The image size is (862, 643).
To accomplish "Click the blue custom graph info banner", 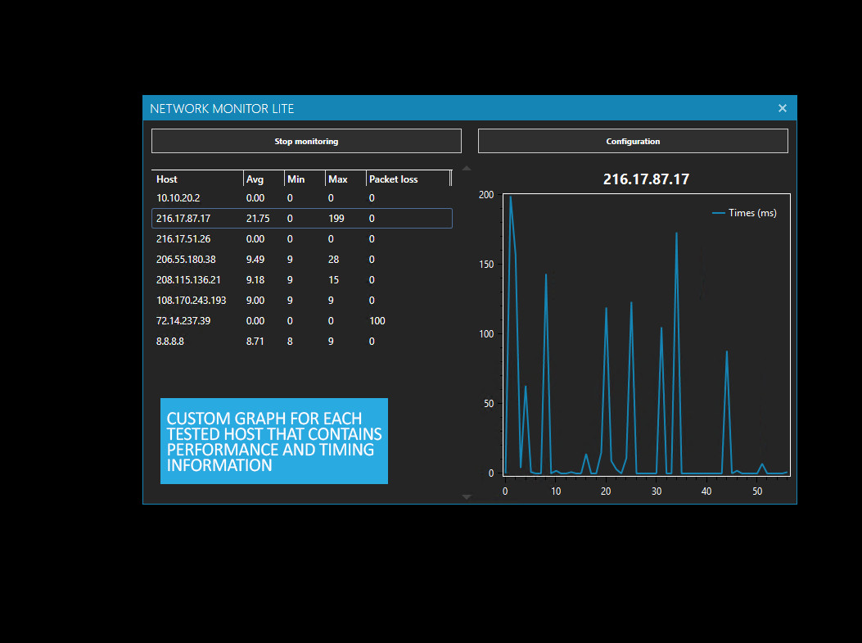I will pos(273,441).
